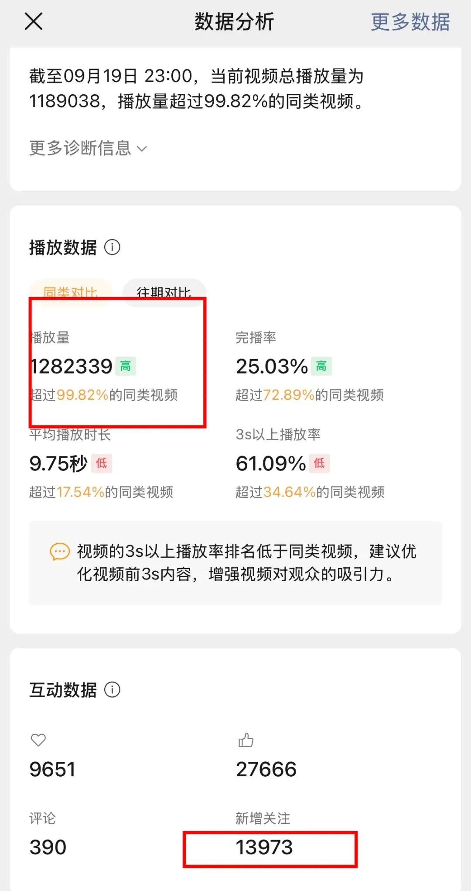Switch to 往期对比 tab
Image resolution: width=471 pixels, height=891 pixels.
(x=164, y=292)
